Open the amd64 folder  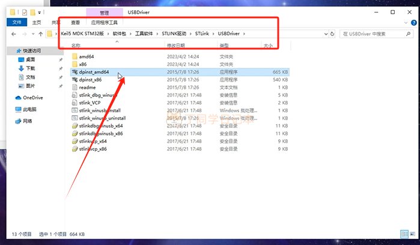point(87,56)
